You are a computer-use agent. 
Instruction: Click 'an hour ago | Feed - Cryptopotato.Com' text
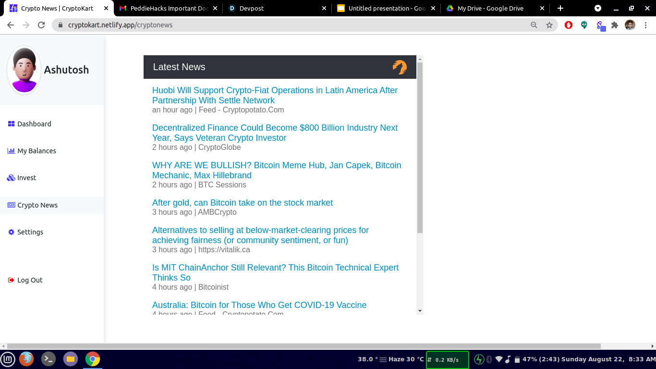(218, 110)
